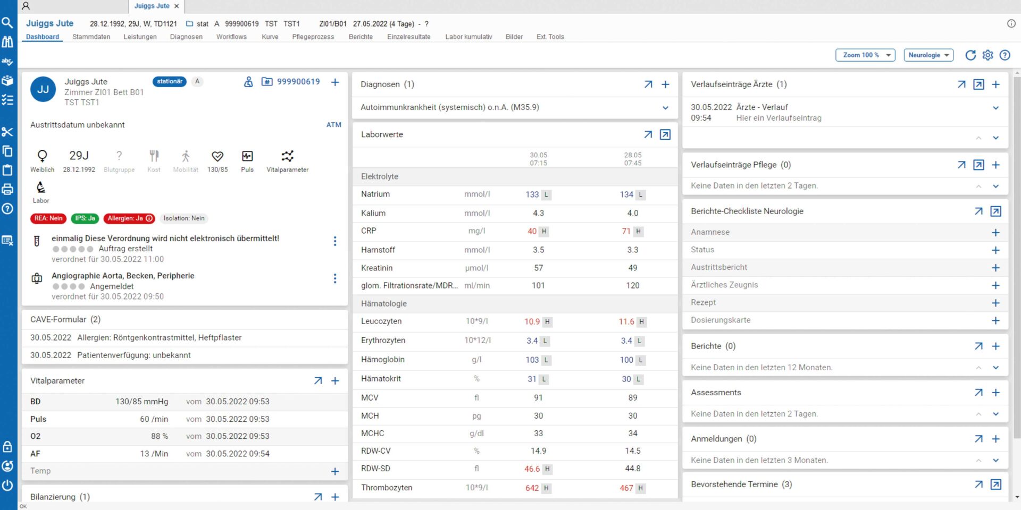Click the right panel vertical scrollbar
The image size is (1021, 510).
(x=1017, y=255)
